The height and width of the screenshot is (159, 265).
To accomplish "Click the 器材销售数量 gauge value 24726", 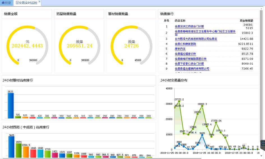I will (131, 46).
